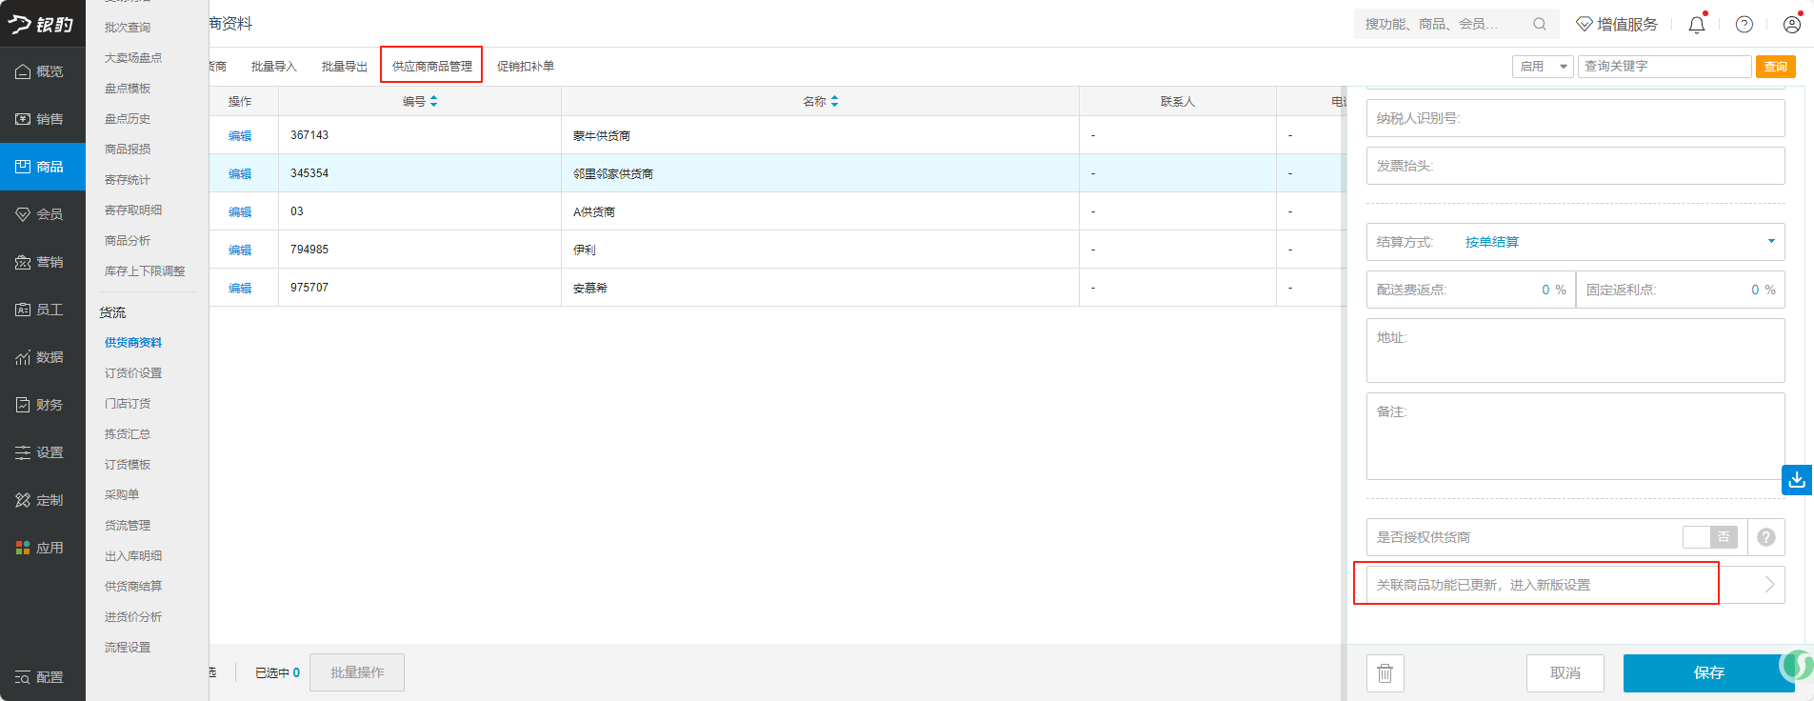
Task: Edit supplier A供货商 row
Action: point(240,211)
